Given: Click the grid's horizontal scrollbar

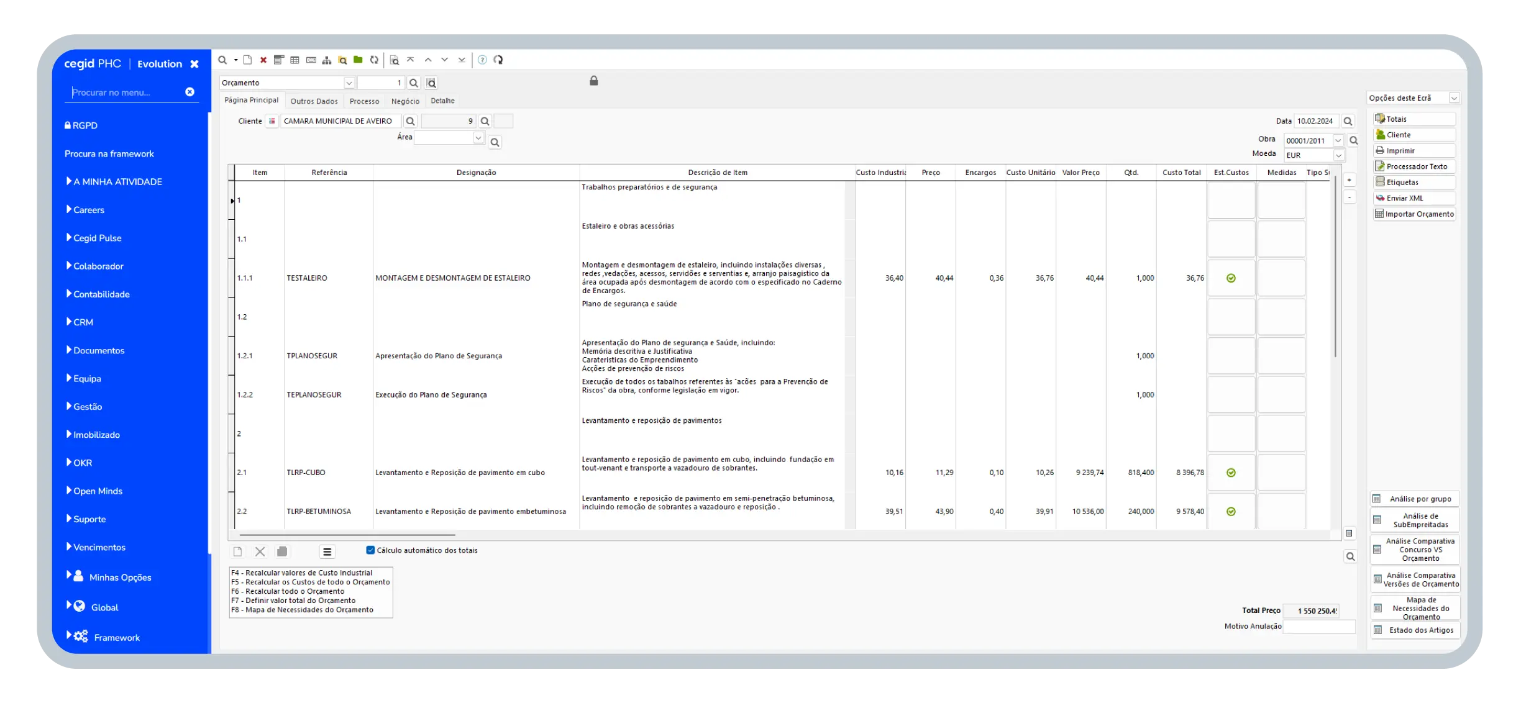Looking at the screenshot, I should (x=347, y=535).
